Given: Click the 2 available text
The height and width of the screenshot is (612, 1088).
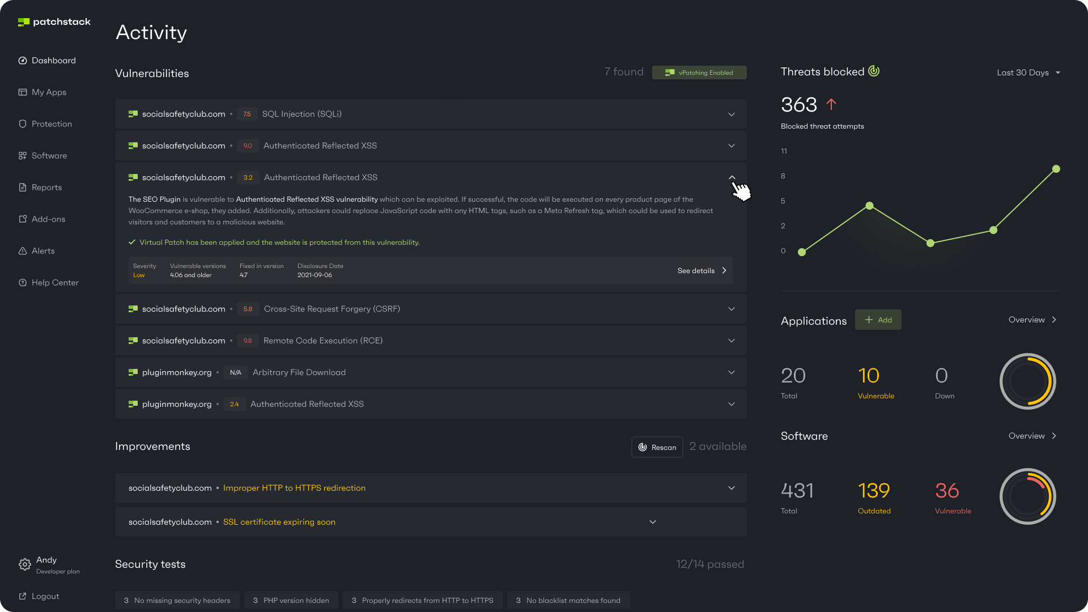Looking at the screenshot, I should click(x=718, y=447).
